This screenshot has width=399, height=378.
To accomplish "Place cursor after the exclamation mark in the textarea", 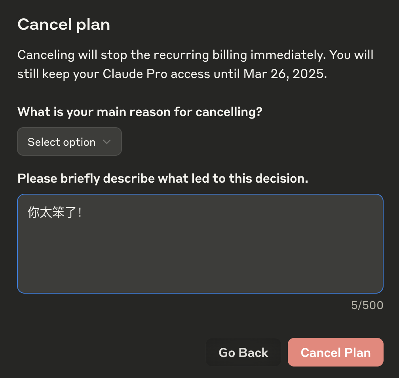I will (x=83, y=212).
